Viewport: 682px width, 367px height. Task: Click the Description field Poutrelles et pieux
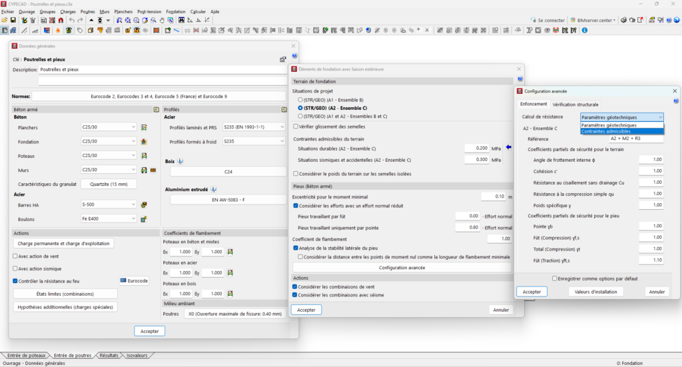click(163, 69)
